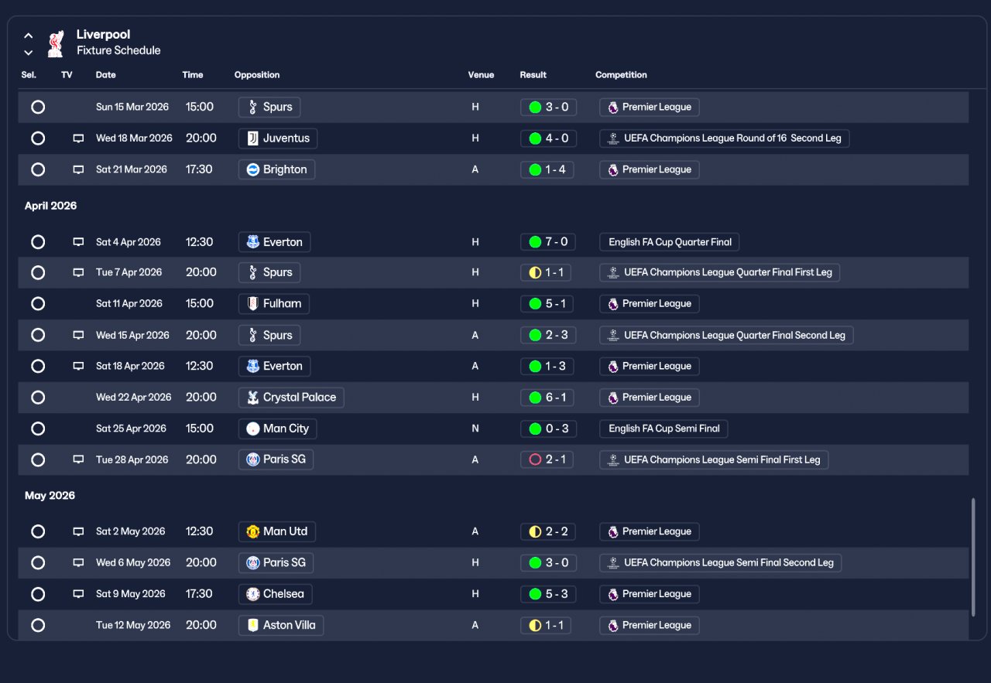Sort fixtures by Time column header

coord(193,75)
